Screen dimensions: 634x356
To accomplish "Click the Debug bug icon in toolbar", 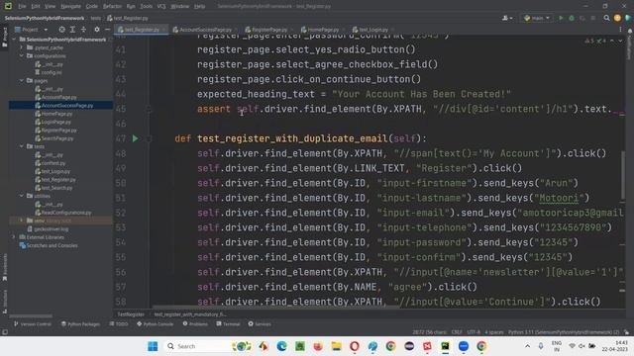I will coord(572,18).
